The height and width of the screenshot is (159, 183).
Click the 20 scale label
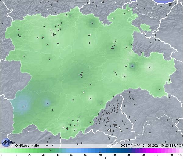[30, 155]
